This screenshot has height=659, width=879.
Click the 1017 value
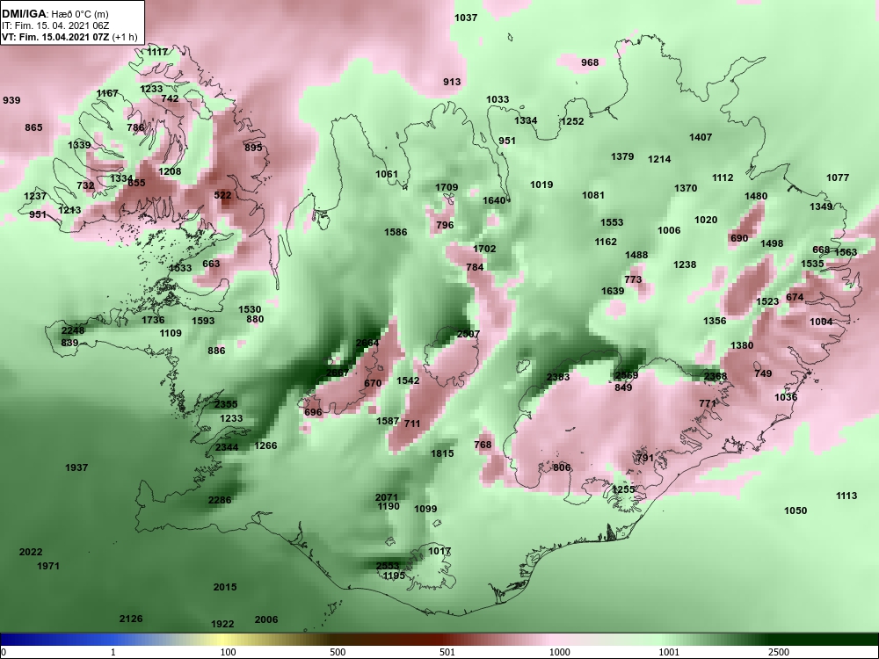(439, 552)
